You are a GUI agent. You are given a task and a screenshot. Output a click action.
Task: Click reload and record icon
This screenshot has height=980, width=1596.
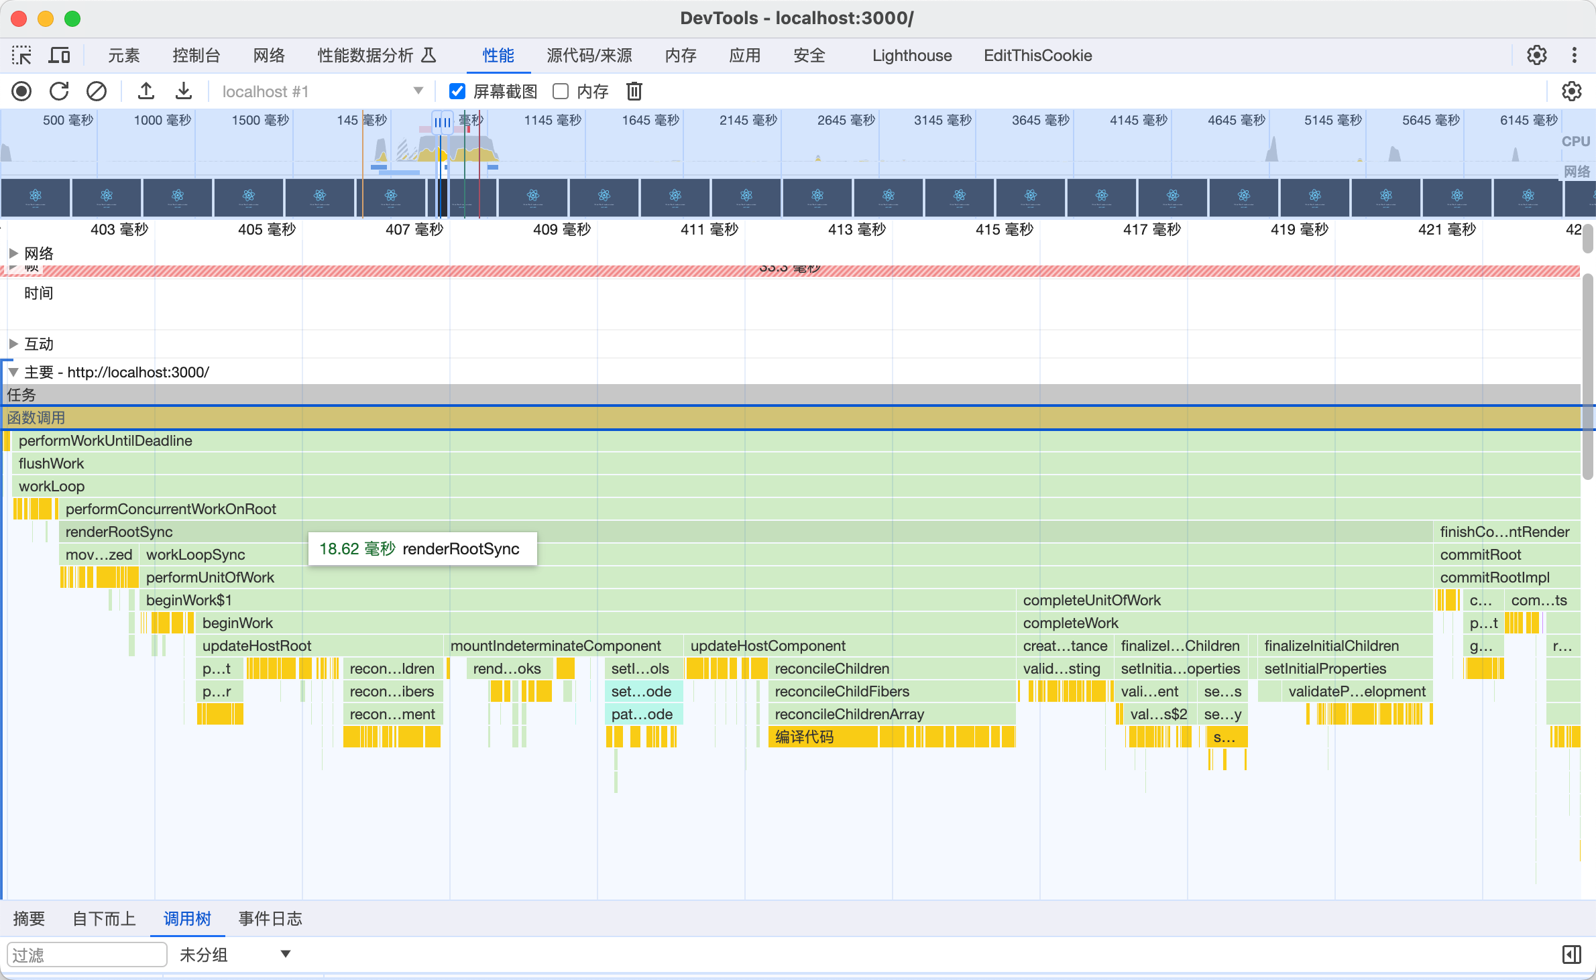(x=59, y=91)
